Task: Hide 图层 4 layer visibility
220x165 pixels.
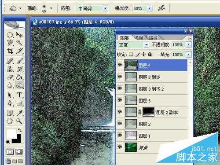Action: pyautogui.click(x=120, y=65)
